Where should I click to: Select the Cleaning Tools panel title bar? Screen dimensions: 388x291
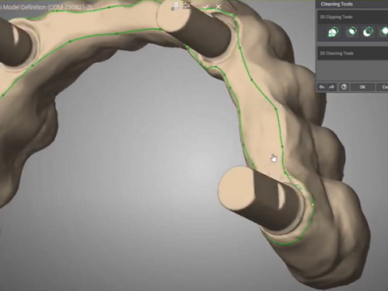(352, 4)
